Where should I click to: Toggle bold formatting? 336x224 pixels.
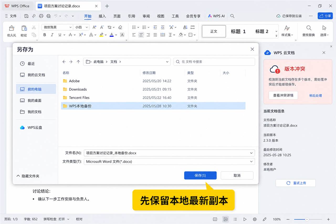click(x=45, y=35)
